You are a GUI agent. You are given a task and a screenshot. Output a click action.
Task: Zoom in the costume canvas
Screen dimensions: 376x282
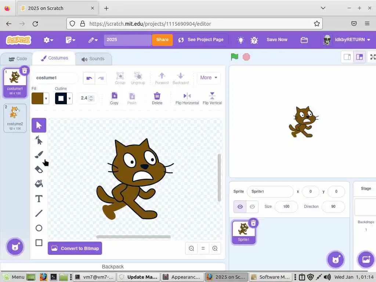click(215, 249)
